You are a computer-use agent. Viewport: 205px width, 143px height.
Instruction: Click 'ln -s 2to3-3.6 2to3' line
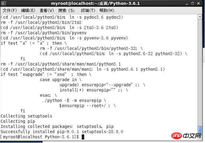pos(59,28)
